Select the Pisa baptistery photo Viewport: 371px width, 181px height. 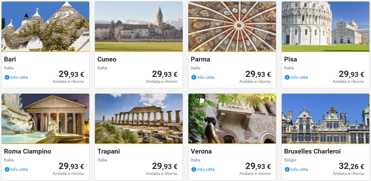click(x=326, y=26)
